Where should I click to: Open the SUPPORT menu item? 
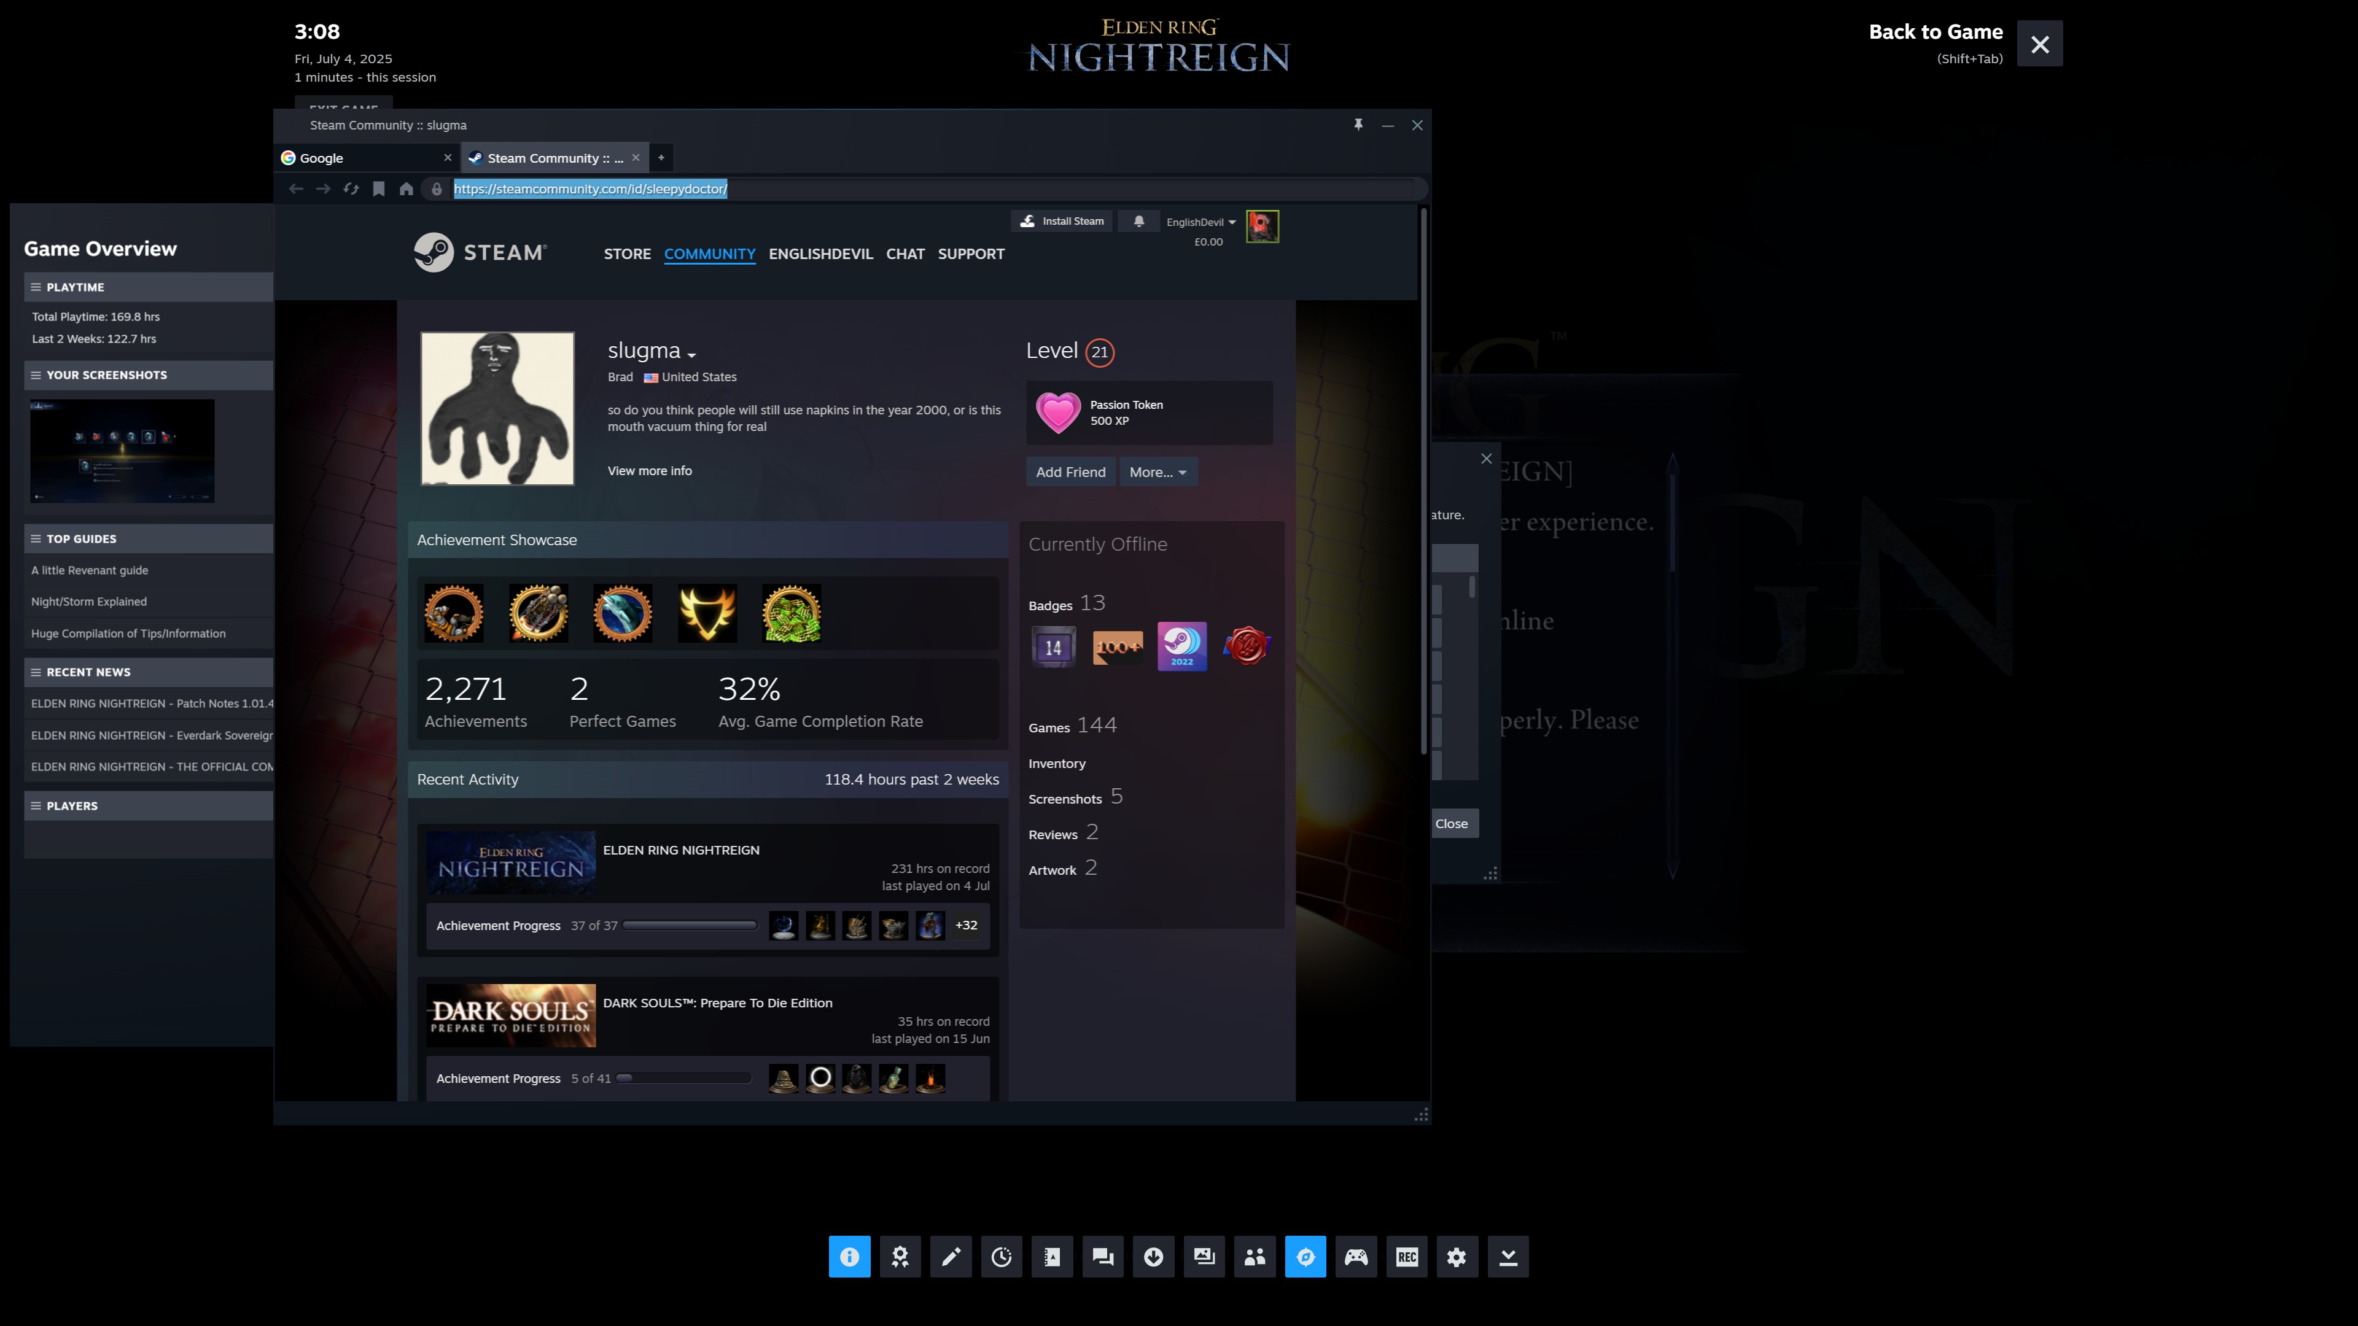[x=971, y=254]
